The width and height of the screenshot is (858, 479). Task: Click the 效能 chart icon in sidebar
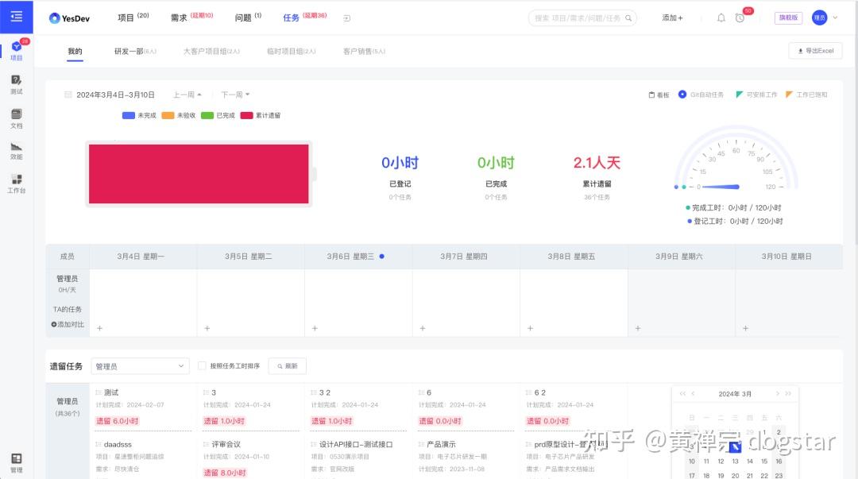pos(17,153)
